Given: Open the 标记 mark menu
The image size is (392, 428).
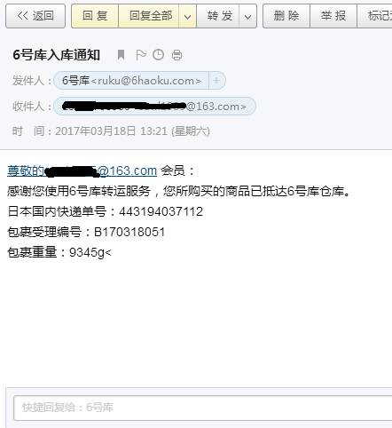Looking at the screenshot, I should (375, 16).
